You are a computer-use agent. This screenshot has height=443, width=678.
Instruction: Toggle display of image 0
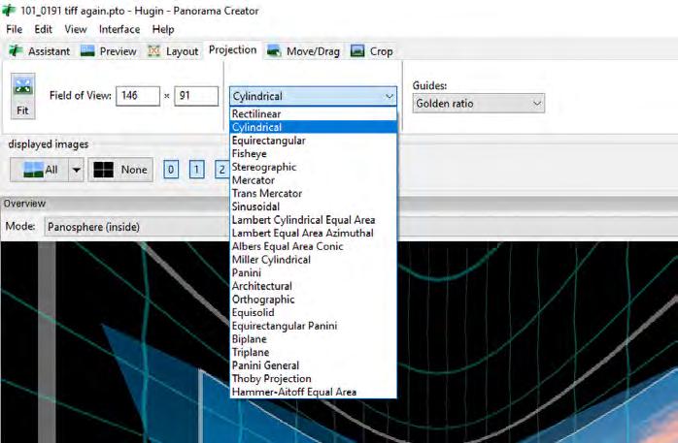click(x=171, y=170)
